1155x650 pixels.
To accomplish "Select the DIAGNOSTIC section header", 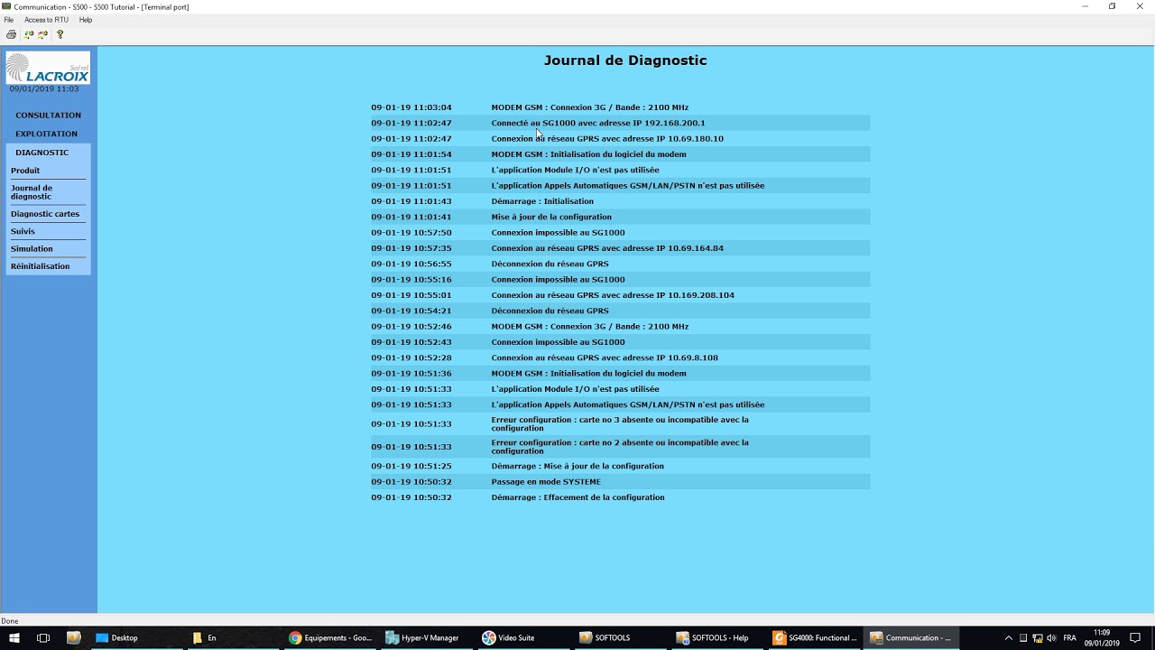I will click(x=42, y=153).
